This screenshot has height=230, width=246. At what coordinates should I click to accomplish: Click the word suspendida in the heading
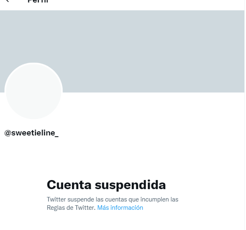tap(130, 185)
